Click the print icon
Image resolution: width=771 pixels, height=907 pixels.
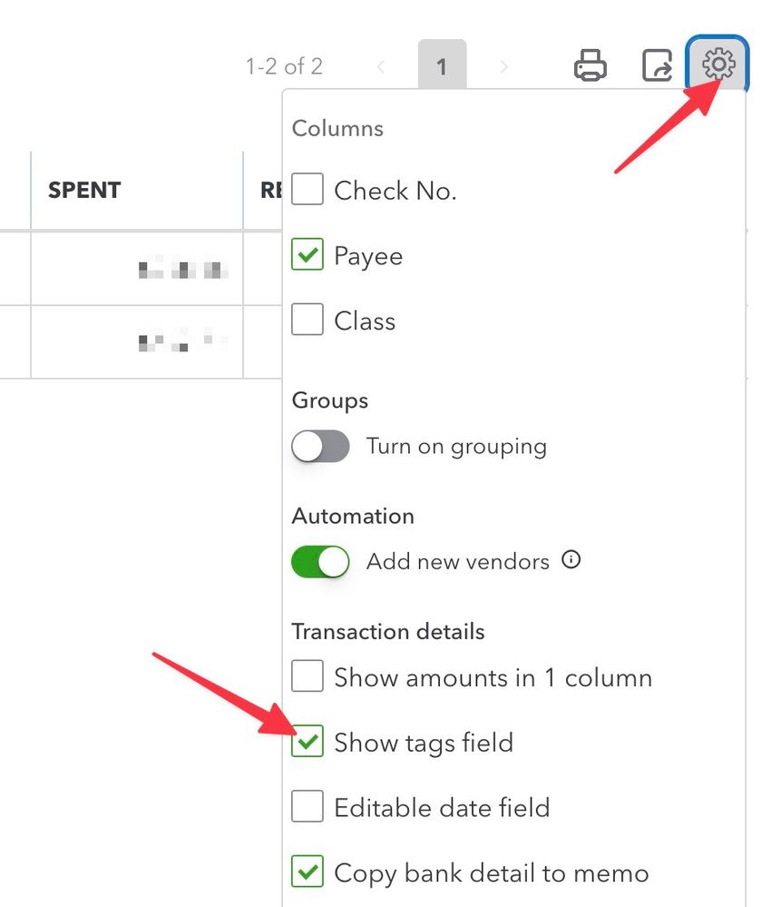[x=590, y=66]
